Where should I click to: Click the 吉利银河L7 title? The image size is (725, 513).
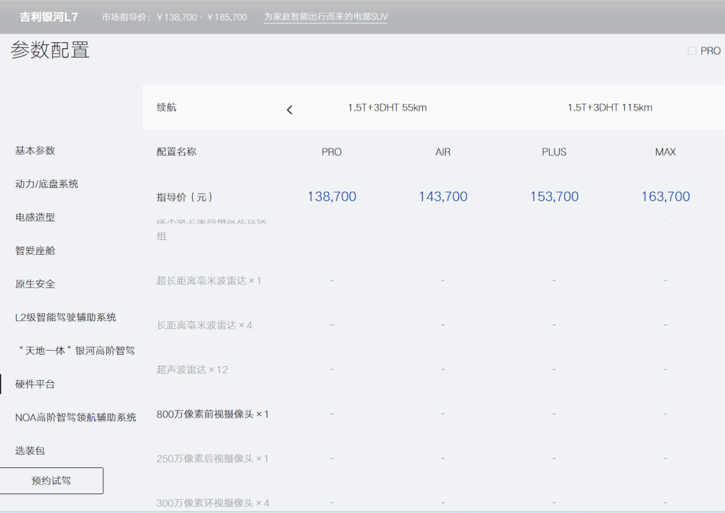(x=48, y=17)
